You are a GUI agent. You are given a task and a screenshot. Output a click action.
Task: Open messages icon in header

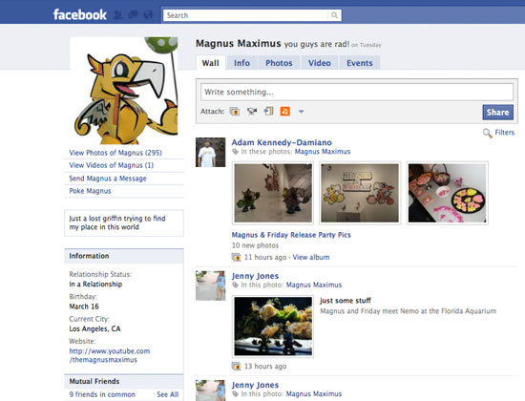click(x=133, y=14)
